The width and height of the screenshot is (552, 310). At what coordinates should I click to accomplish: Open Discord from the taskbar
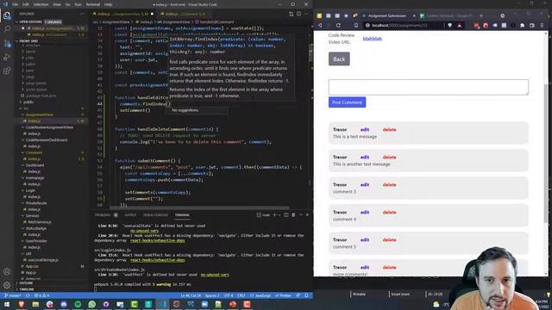(64, 304)
